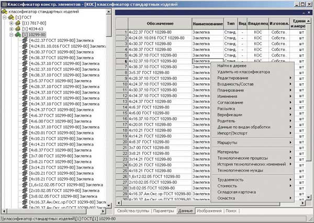The image size is (314, 223).
Task: Click the classifier root icon in tree
Action: coord(4,12)
